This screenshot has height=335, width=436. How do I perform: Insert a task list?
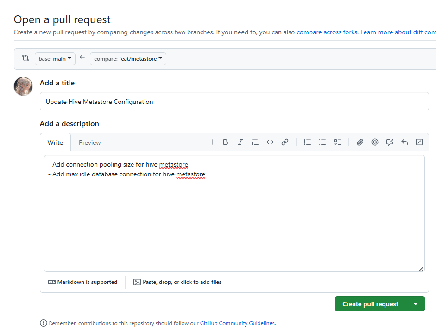[337, 142]
